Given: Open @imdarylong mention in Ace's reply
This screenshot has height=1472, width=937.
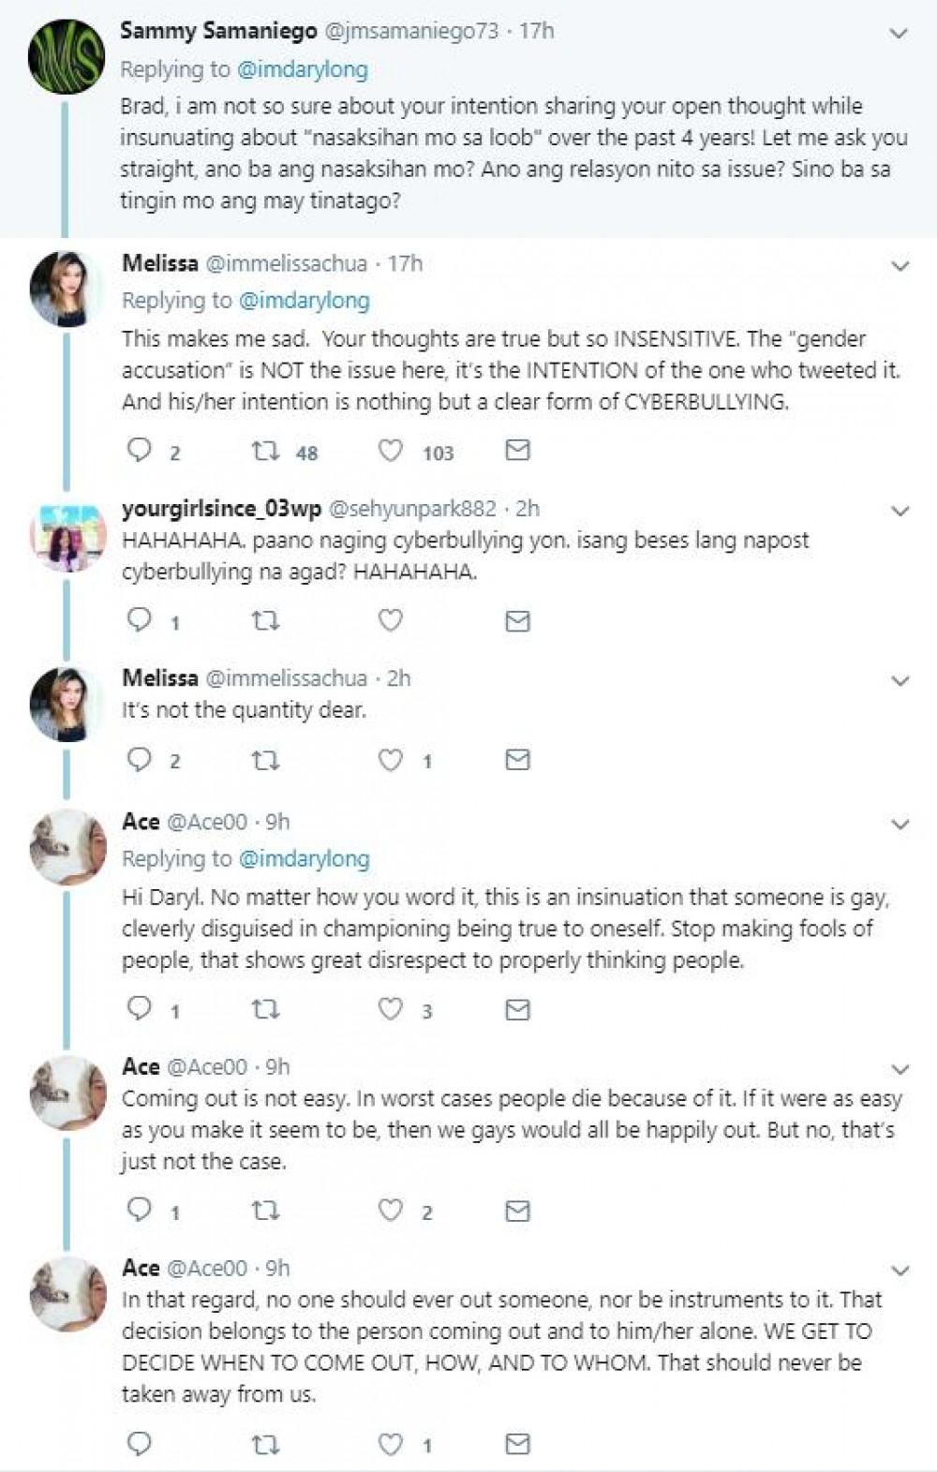Looking at the screenshot, I should point(304,858).
